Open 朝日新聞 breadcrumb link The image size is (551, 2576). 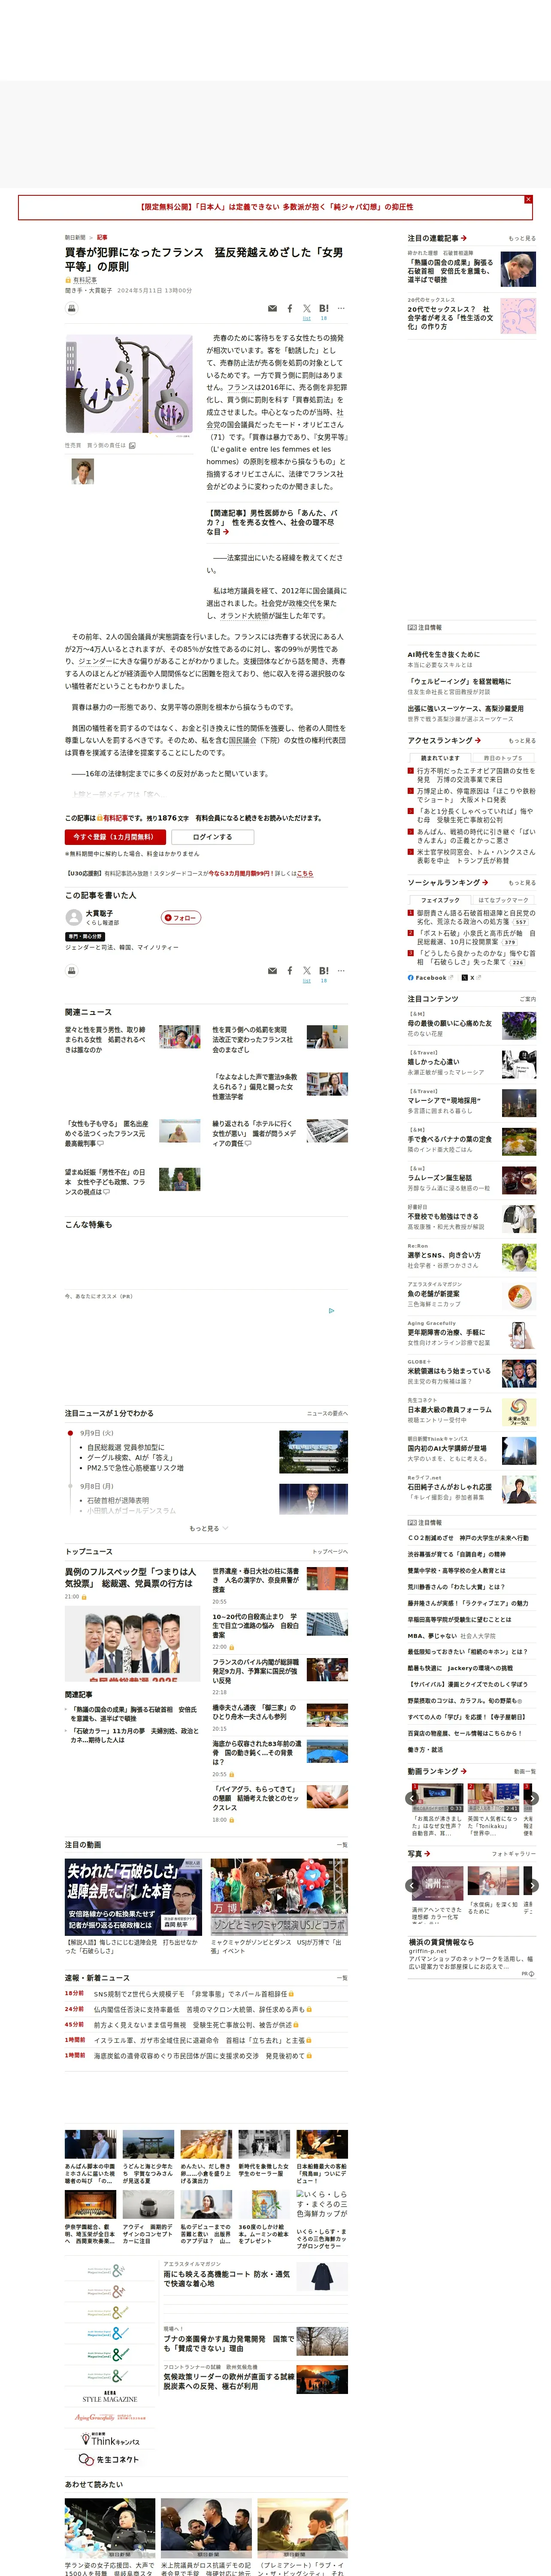[x=75, y=237]
